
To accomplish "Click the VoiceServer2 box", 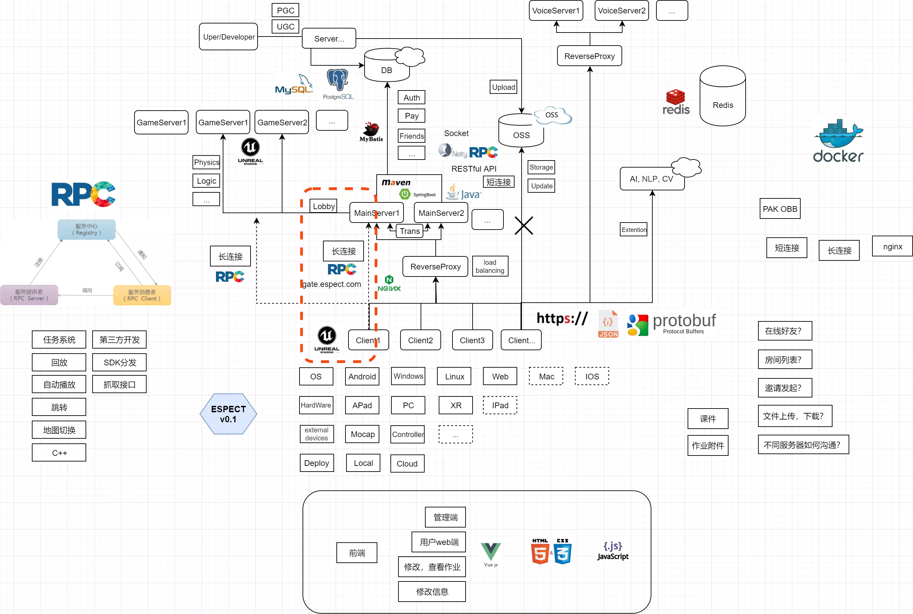I will click(622, 11).
